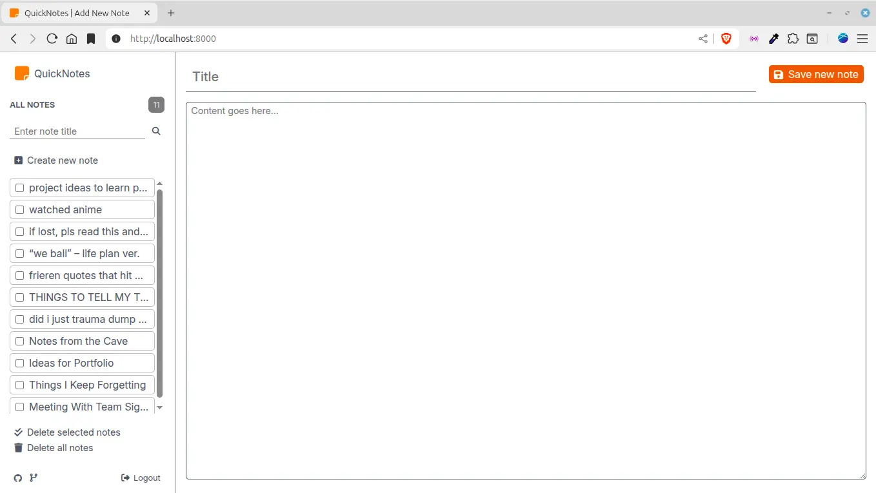Click the extensions puzzle icon in the toolbar
The image size is (876, 493).
793,39
